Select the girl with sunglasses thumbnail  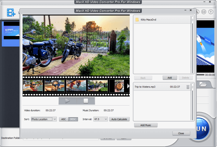tap(55, 86)
